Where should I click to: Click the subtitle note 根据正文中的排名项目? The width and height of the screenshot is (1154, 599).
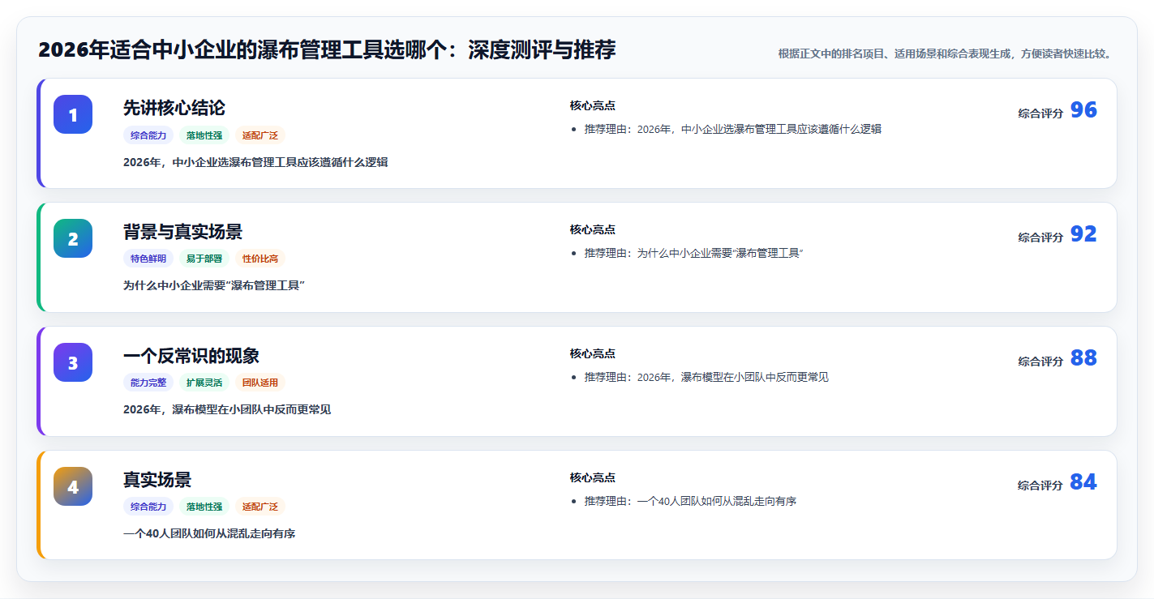coord(945,53)
